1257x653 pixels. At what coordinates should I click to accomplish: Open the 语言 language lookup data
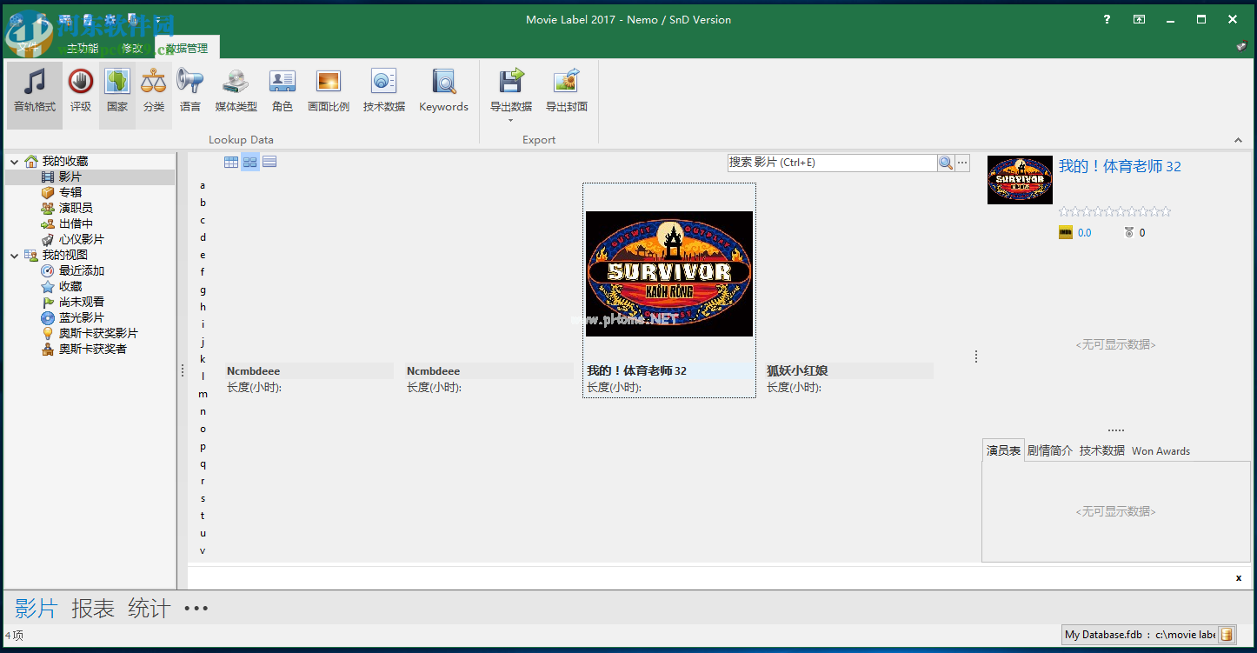(190, 94)
